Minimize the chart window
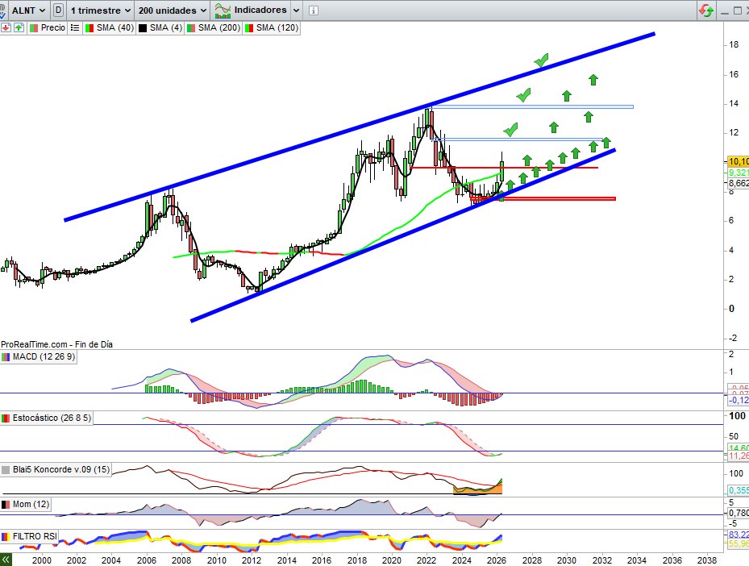 click(x=725, y=11)
